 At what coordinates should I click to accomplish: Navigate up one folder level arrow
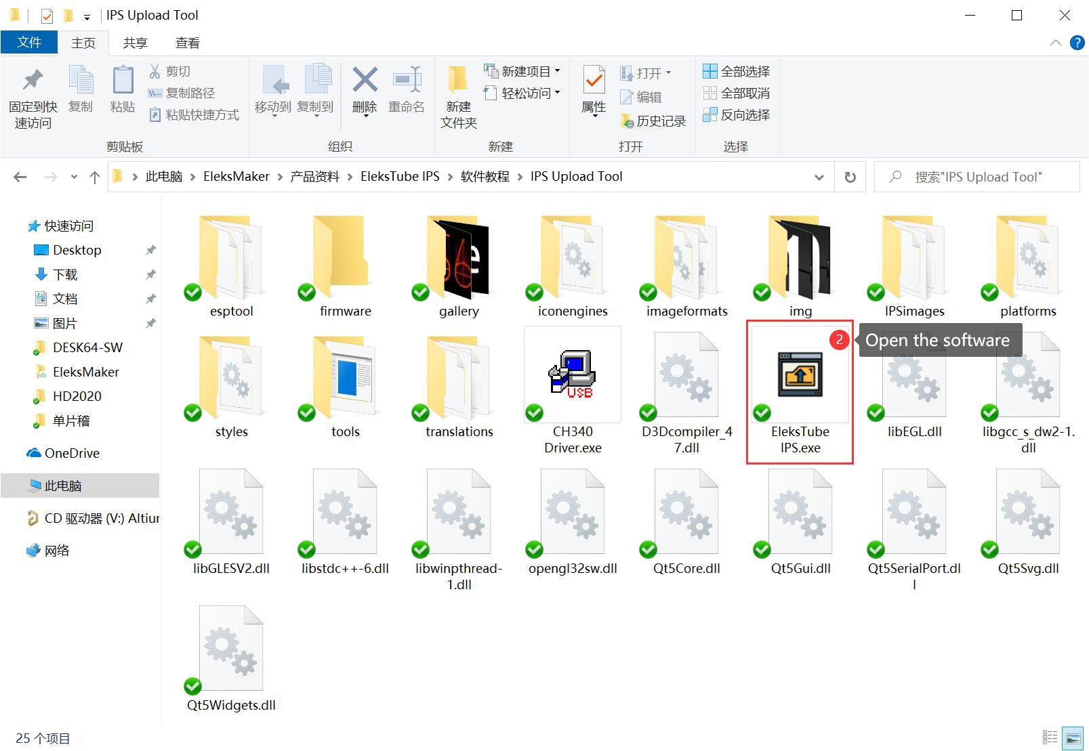(95, 177)
